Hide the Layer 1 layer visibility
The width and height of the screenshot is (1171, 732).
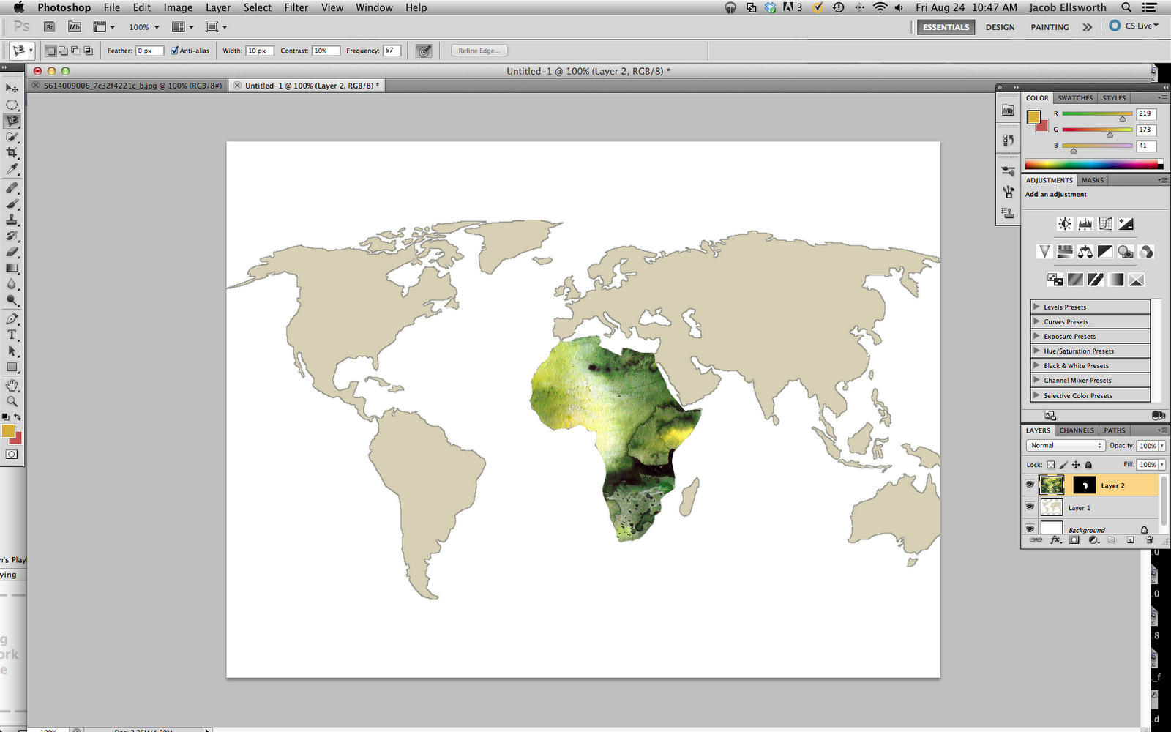pos(1030,507)
